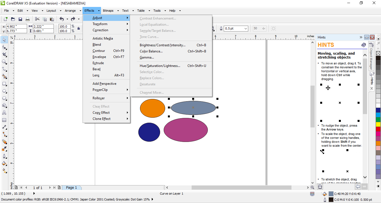Select the Text tool in toolbox
Image resolution: width=381 pixels, height=203 pixels.
tap(4, 113)
